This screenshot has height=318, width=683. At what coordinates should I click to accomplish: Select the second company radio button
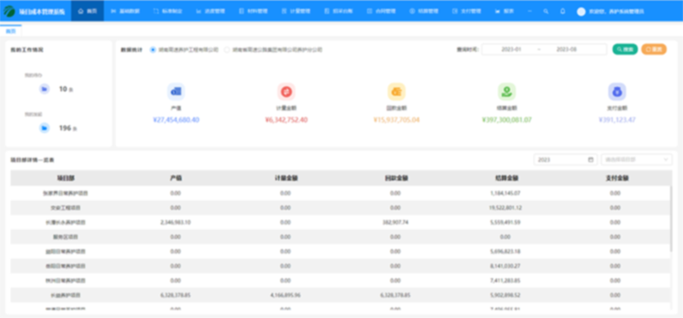point(226,49)
